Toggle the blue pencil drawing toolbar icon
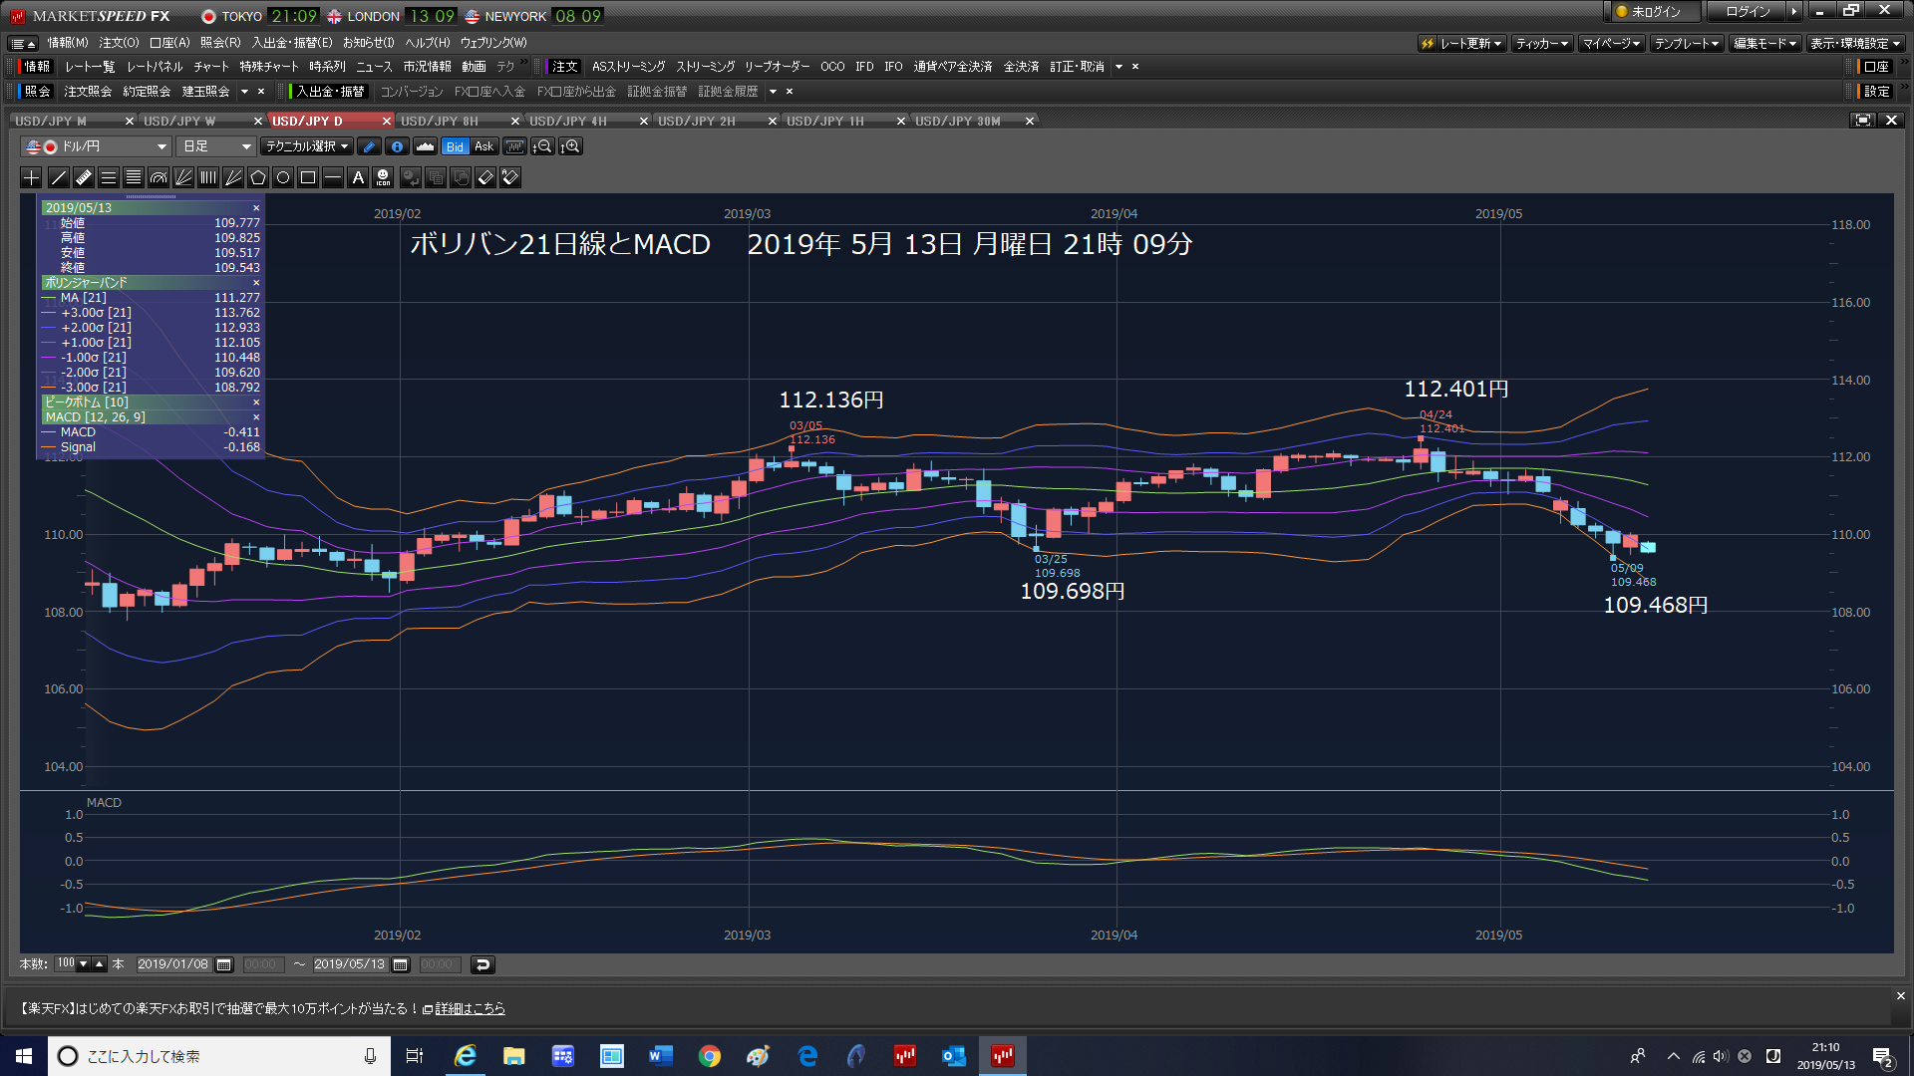1914x1076 pixels. 369,146
